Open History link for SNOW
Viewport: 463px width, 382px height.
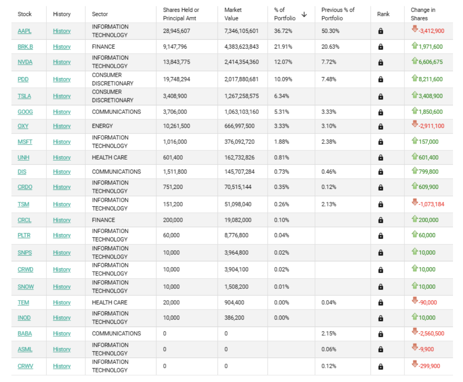tap(62, 287)
